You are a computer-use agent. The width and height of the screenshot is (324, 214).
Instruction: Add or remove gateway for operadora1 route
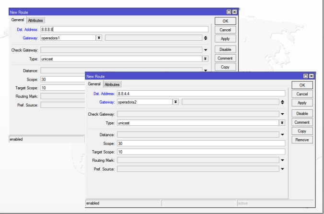(206, 38)
